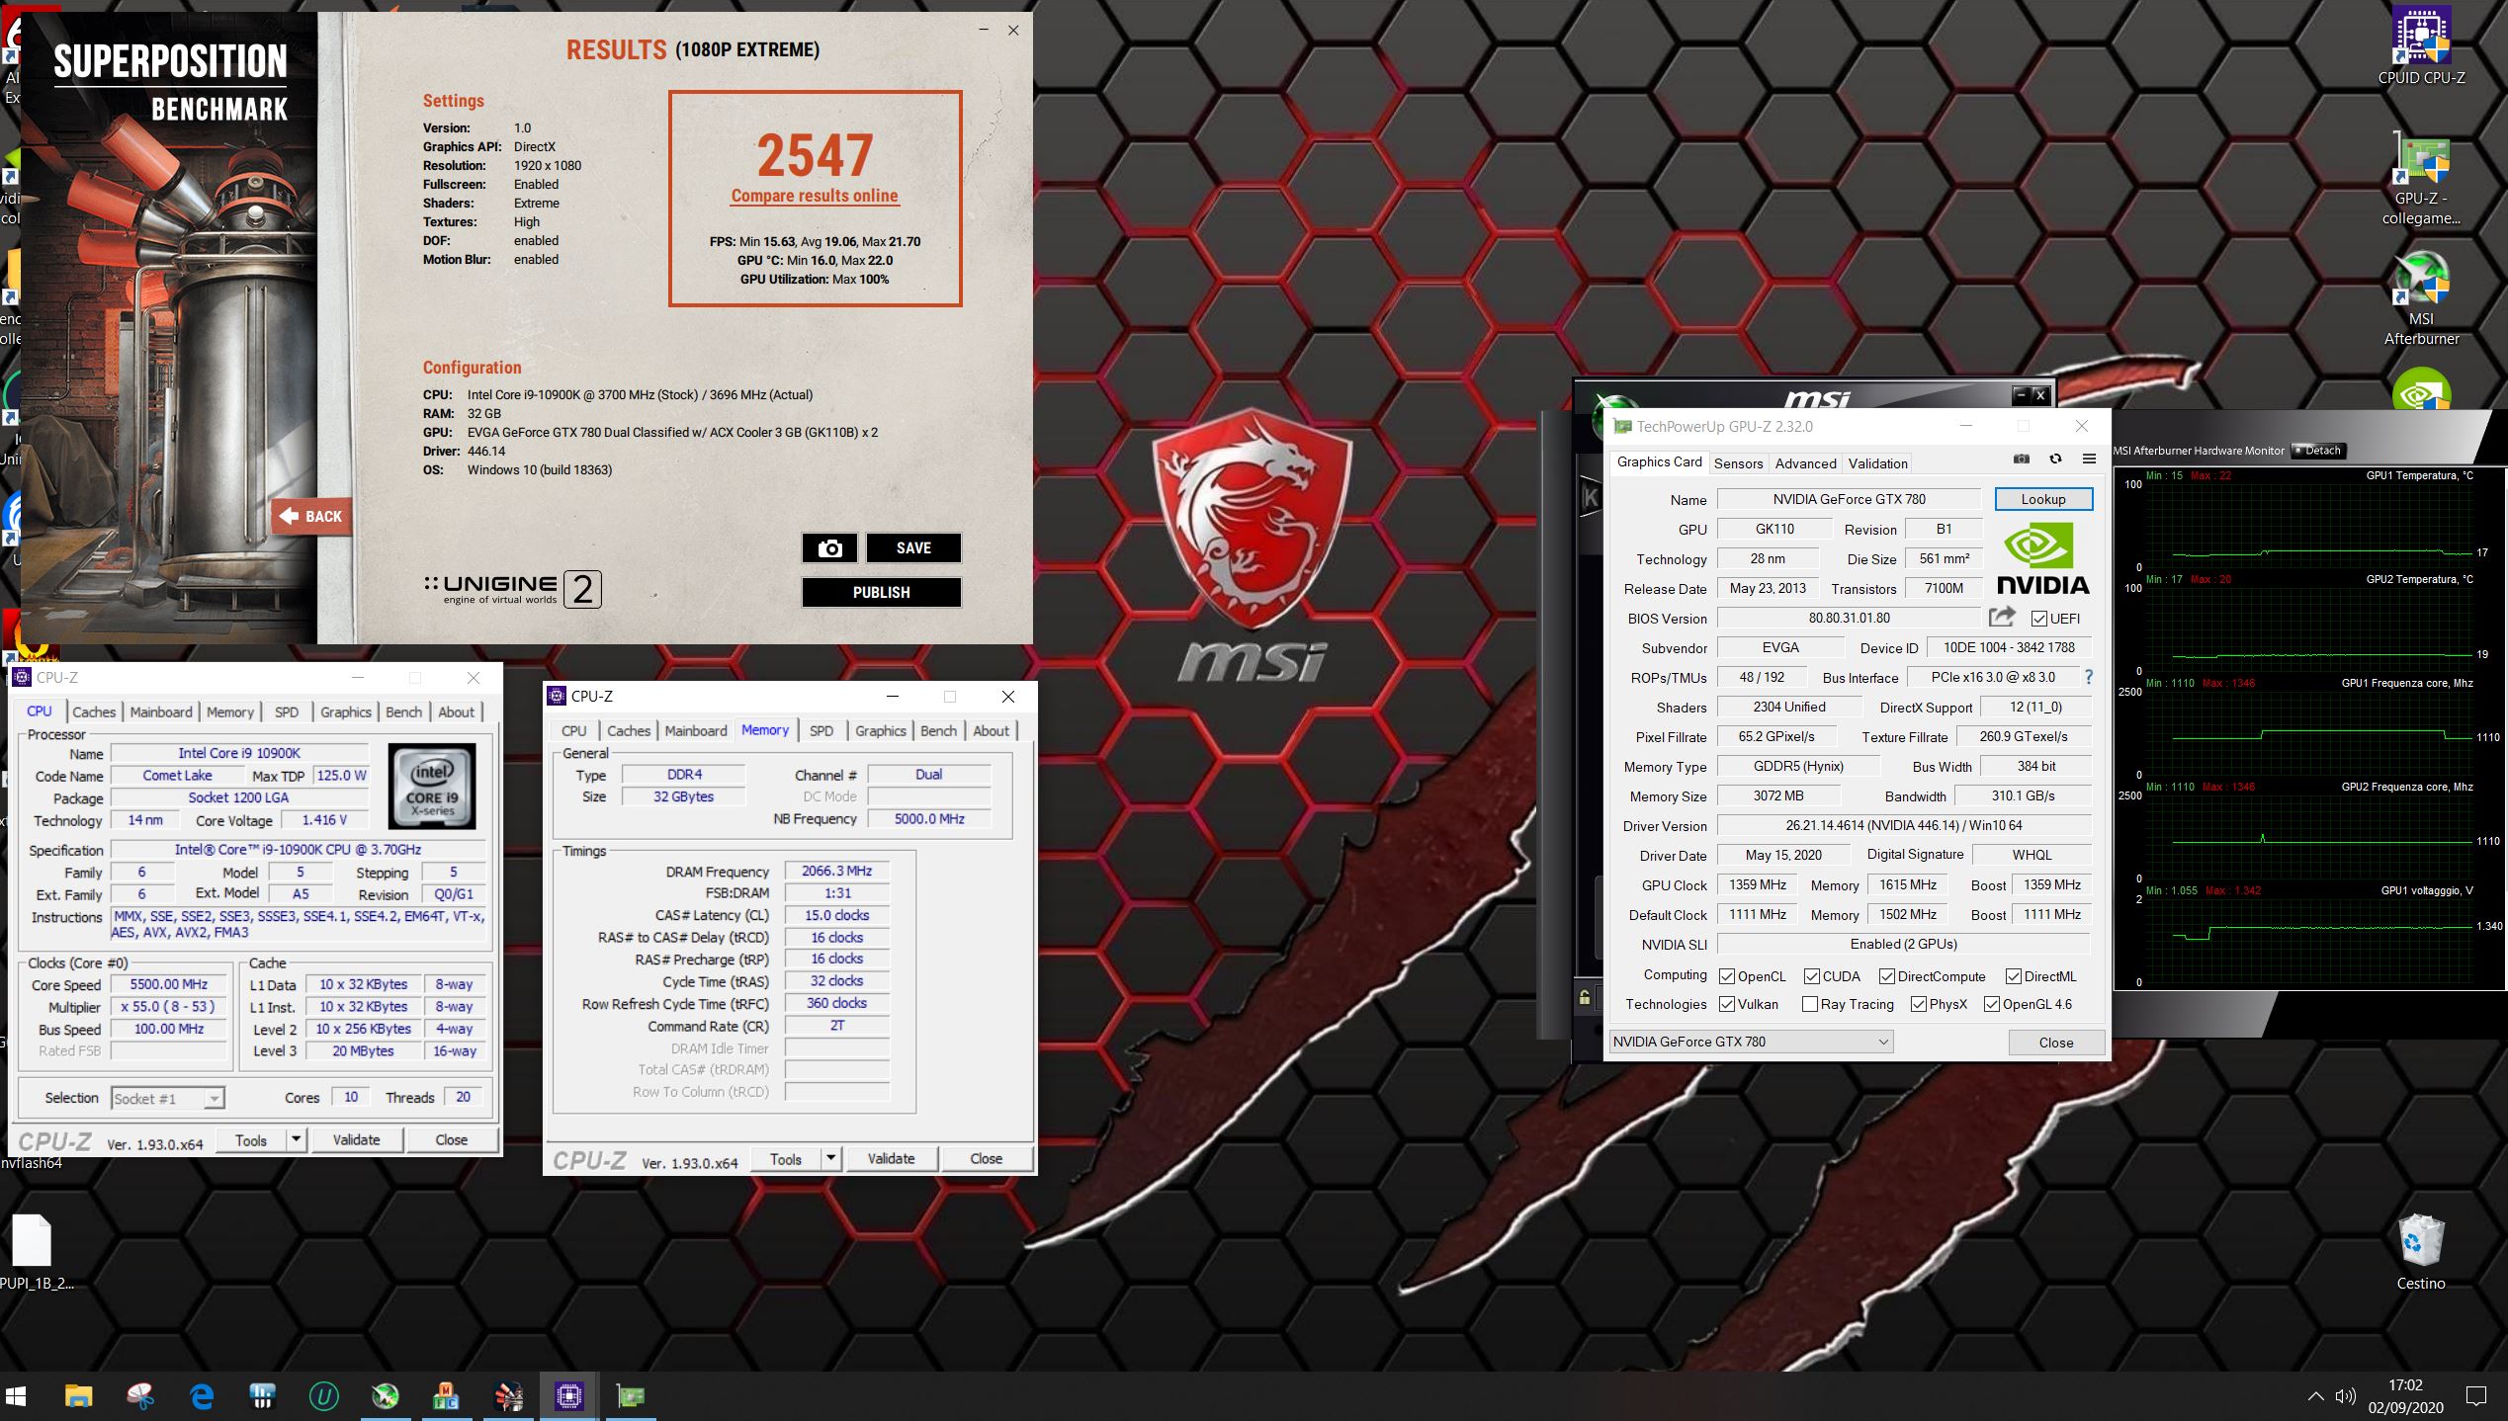Switch to Sensors tab in GPU-Z
The height and width of the screenshot is (1421, 2508).
(x=1738, y=463)
